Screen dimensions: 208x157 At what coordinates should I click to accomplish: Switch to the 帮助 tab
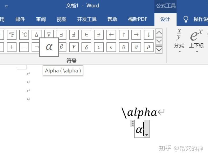point(112,19)
